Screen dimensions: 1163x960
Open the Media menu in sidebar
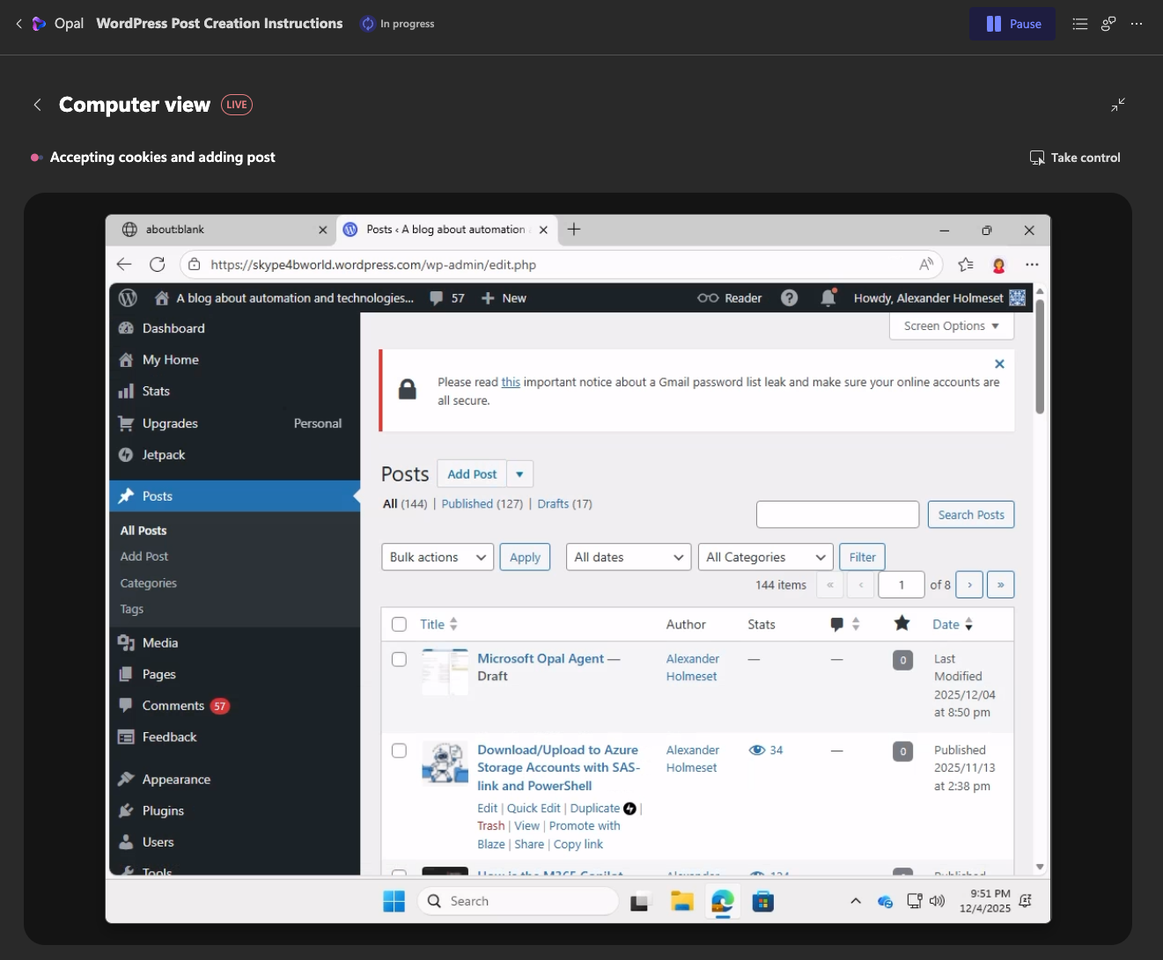160,643
